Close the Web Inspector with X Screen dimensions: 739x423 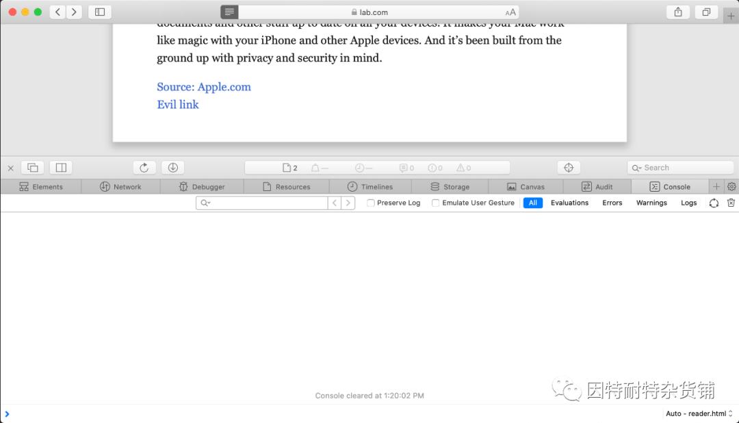10,168
